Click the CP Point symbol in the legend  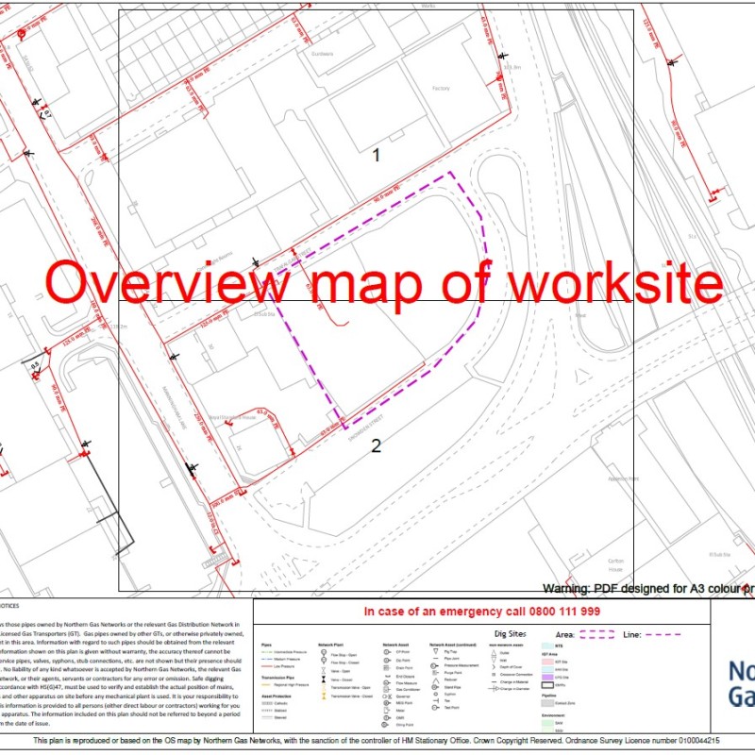386,651
